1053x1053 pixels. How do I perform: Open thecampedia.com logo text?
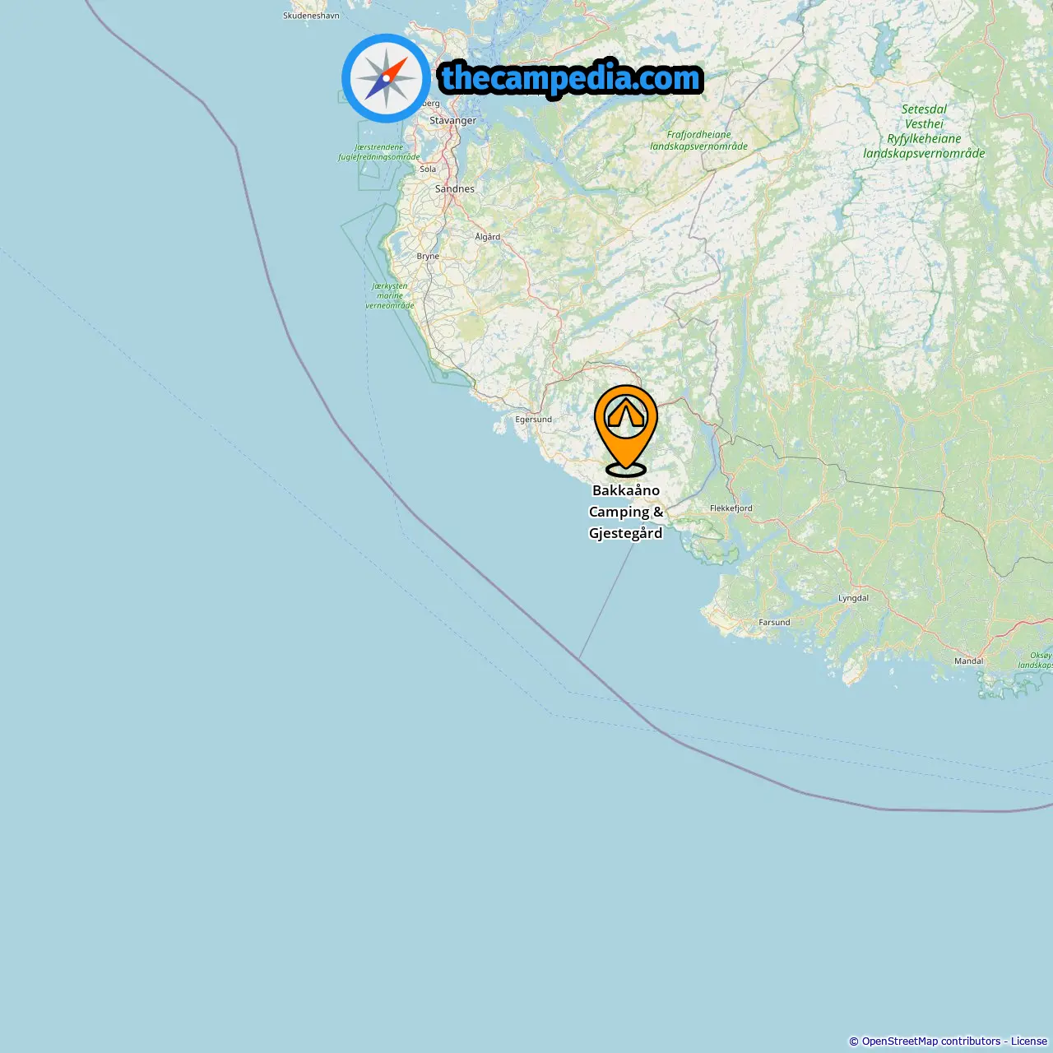click(571, 78)
